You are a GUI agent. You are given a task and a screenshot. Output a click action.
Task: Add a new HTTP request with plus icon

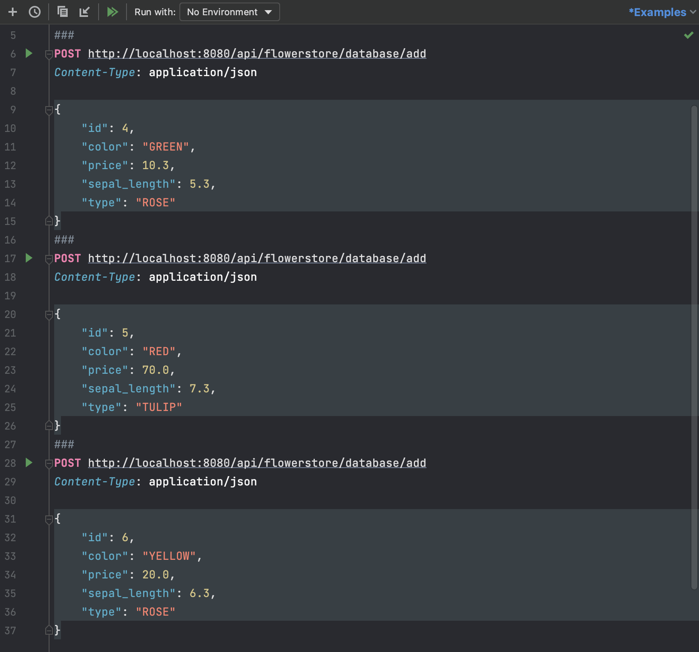(13, 12)
